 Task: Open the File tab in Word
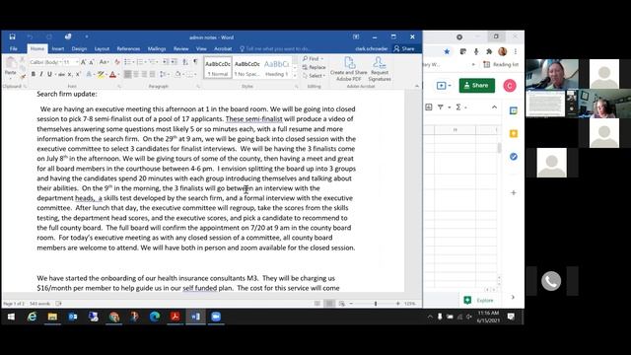pos(14,48)
